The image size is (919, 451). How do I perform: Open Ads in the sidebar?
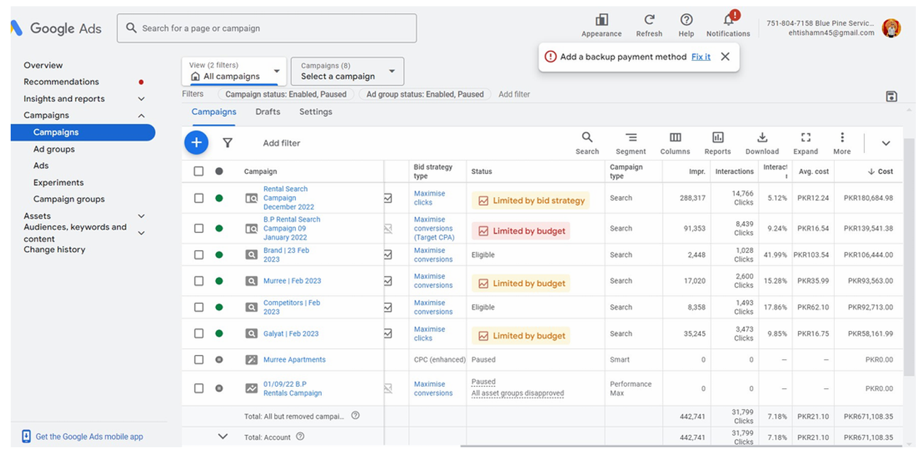41,166
